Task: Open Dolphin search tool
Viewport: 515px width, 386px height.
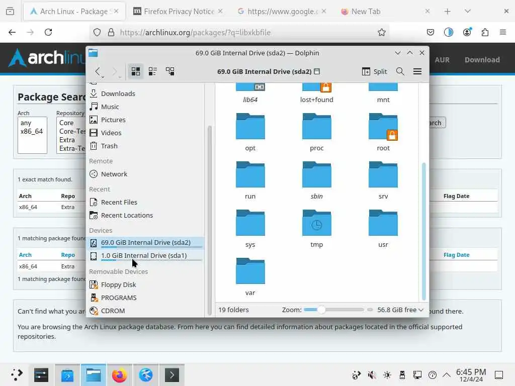Action: click(400, 71)
